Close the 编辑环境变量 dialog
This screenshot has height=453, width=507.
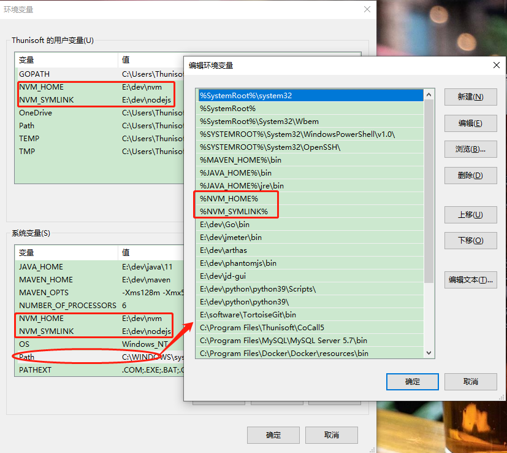click(x=497, y=65)
